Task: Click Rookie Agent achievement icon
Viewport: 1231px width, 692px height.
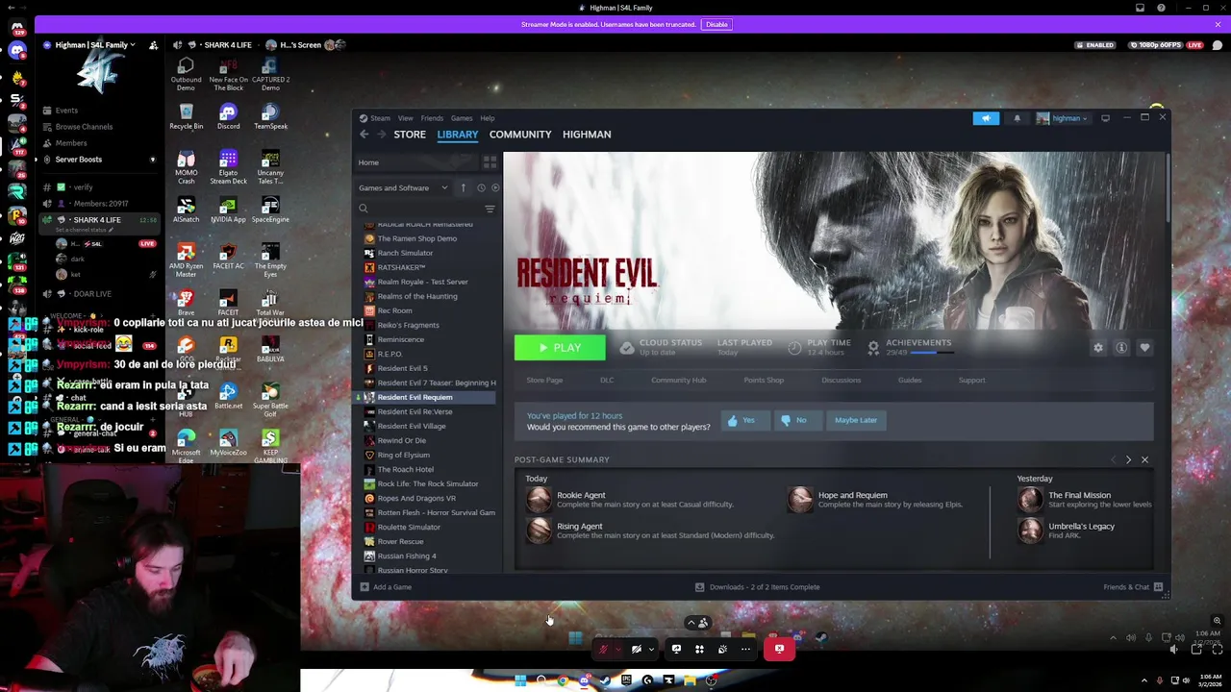Action: click(x=539, y=499)
